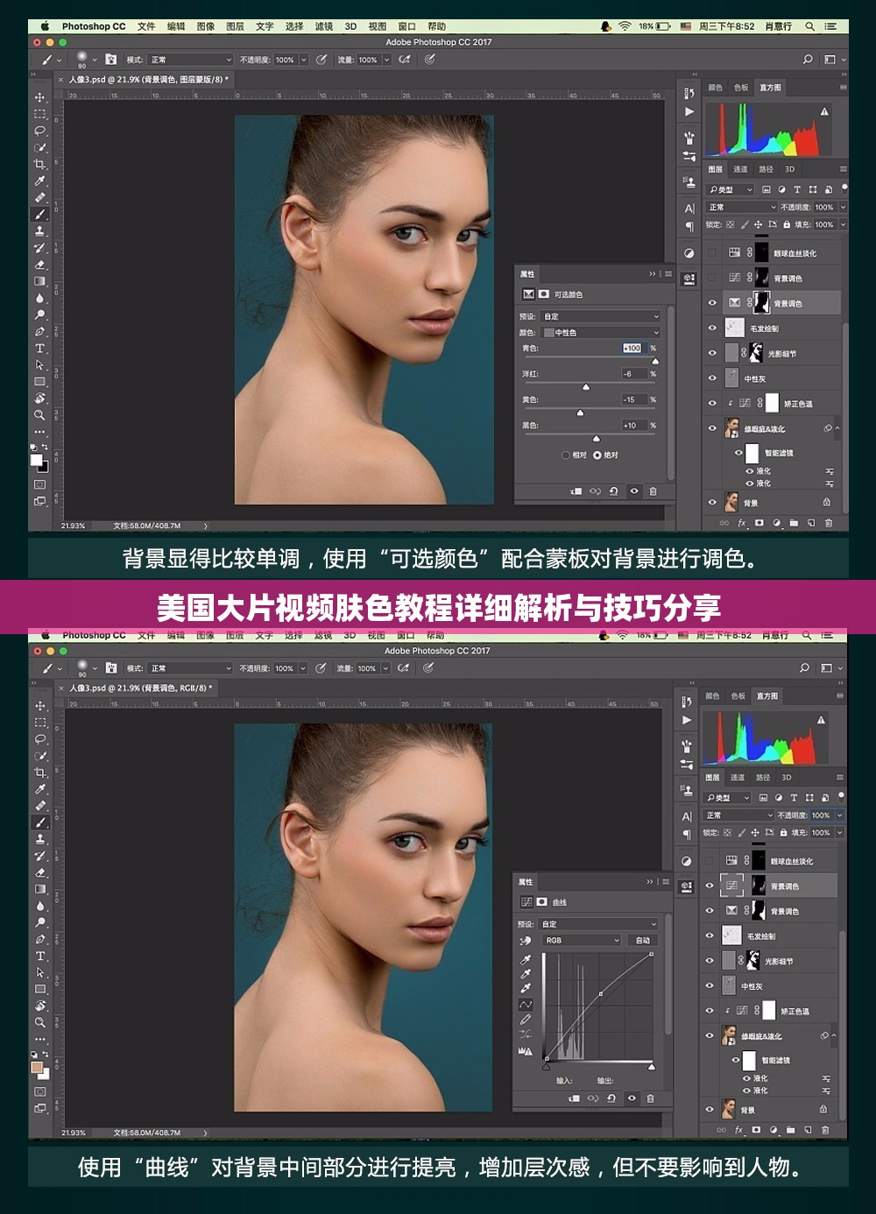Open the 模式 正常 dropdown in the upper options bar
The width and height of the screenshot is (876, 1214).
pyautogui.click(x=190, y=60)
